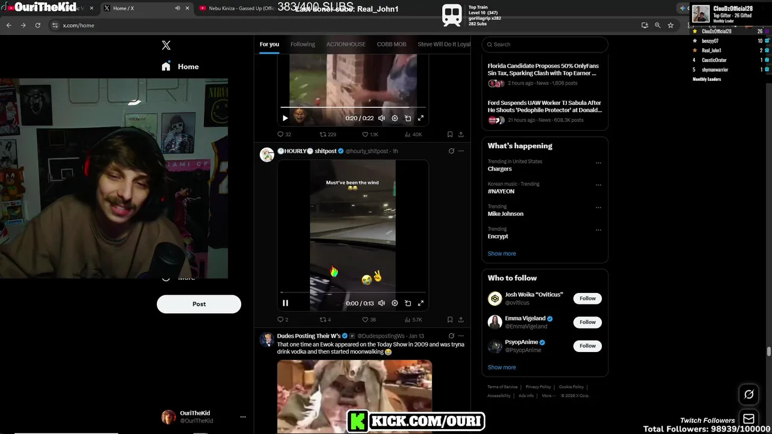
Task: Show more trending topics
Action: pos(502,254)
